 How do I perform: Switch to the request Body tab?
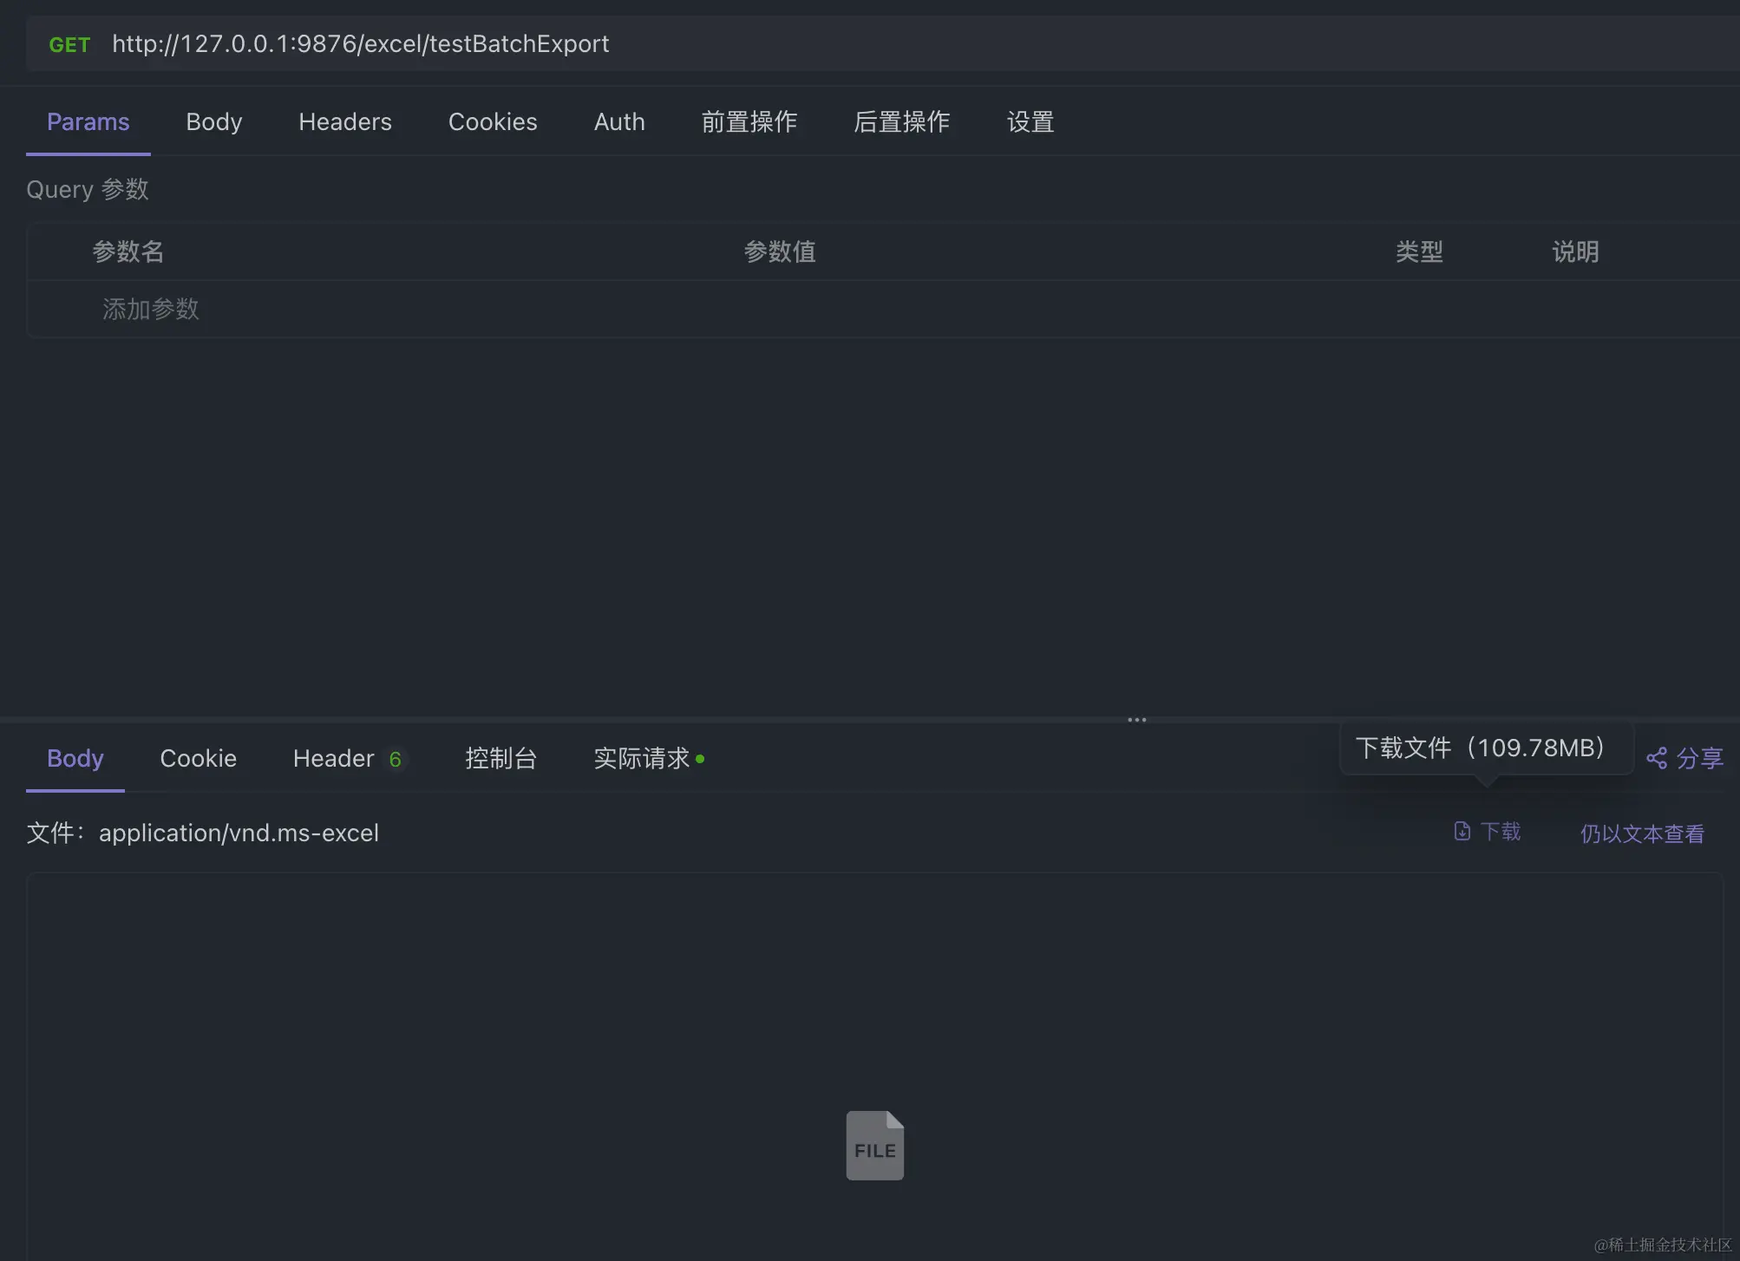click(x=213, y=122)
